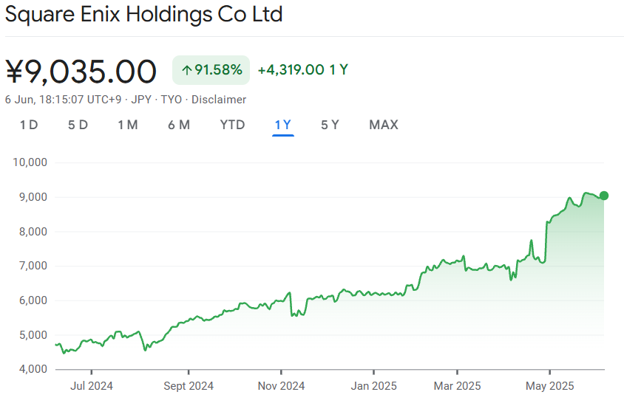The width and height of the screenshot is (624, 406).
Task: Click the Square Enix Holdings Co Ltd title
Action: tap(143, 14)
